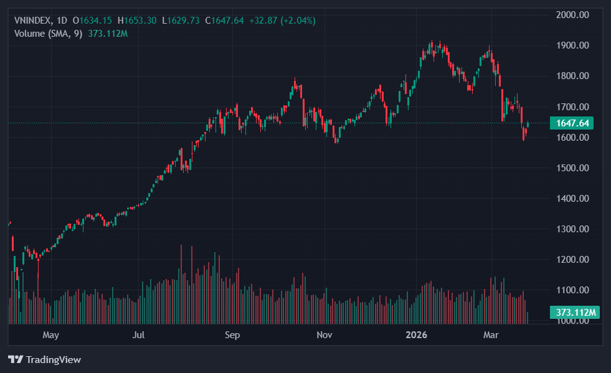Click the 1000.00 level on the price scale
Viewport: 611px width, 373px height.
coord(572,321)
